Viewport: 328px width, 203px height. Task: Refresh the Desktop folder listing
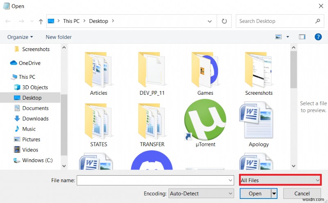pos(224,21)
